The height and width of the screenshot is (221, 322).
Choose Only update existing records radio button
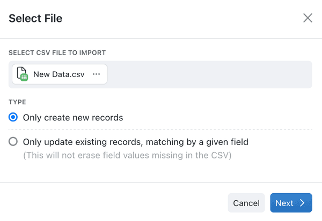tap(13, 141)
